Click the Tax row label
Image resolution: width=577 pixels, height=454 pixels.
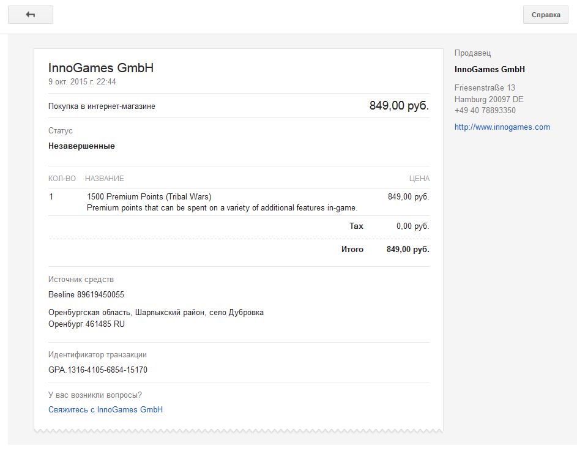[356, 226]
